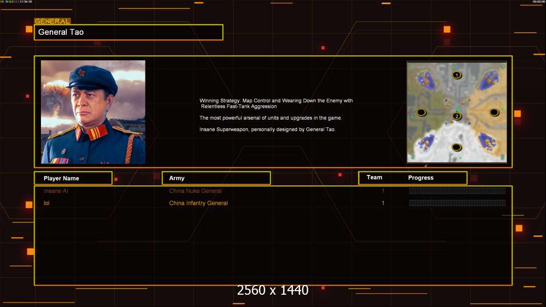546x307 pixels.
Task: Click team number in Insane AI row
Action: tap(383, 191)
